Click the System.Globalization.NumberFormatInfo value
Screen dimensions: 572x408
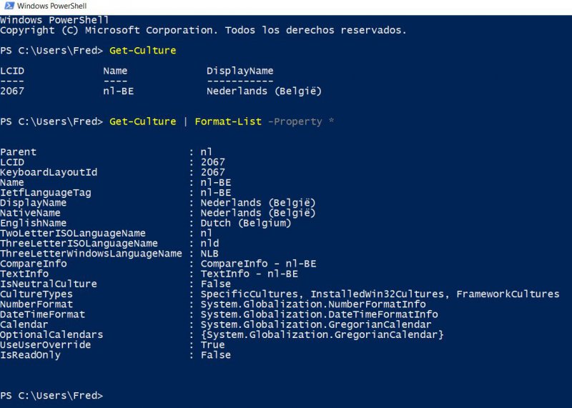pyautogui.click(x=312, y=304)
